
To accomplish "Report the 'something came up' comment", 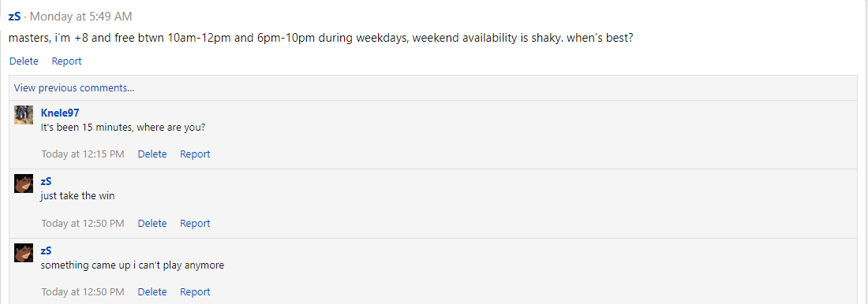I will [x=195, y=292].
